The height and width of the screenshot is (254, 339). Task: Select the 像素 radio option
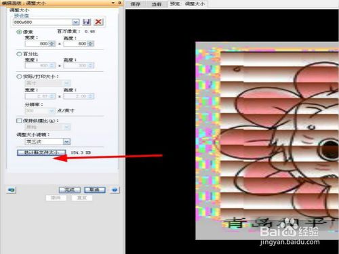[19, 32]
